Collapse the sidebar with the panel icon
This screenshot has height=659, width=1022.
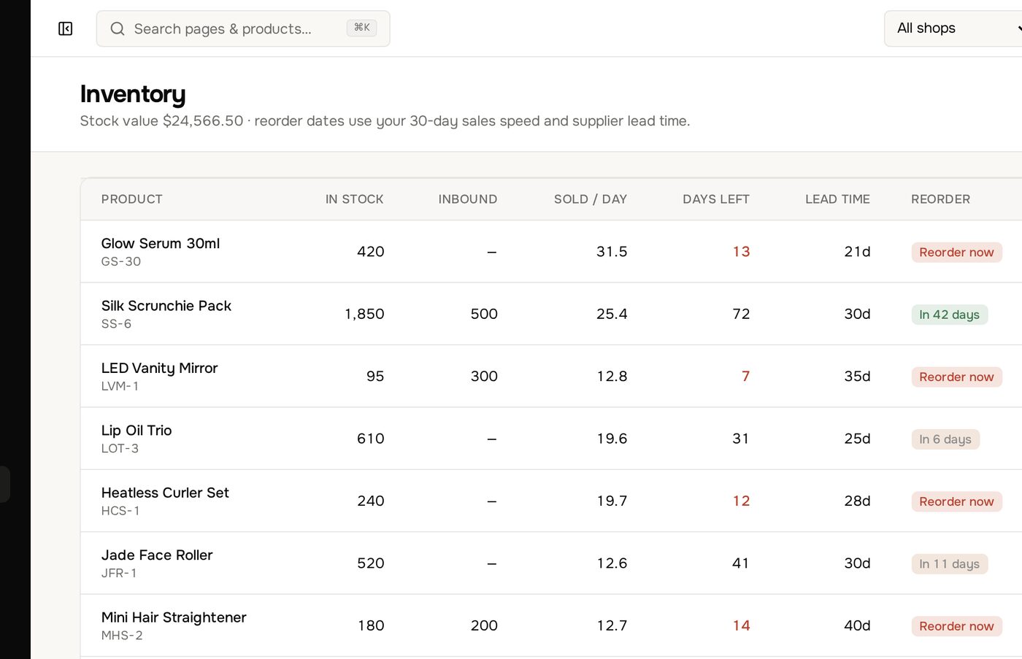65,28
